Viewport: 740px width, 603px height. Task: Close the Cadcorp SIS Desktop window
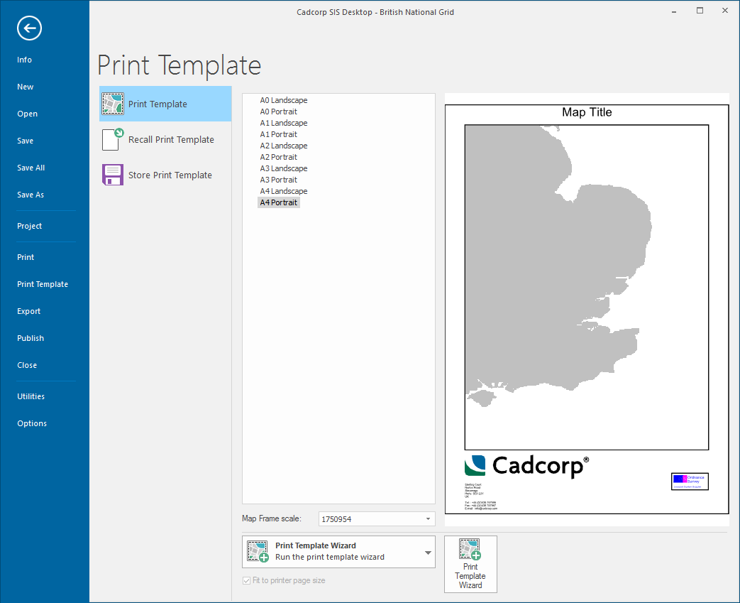[725, 11]
